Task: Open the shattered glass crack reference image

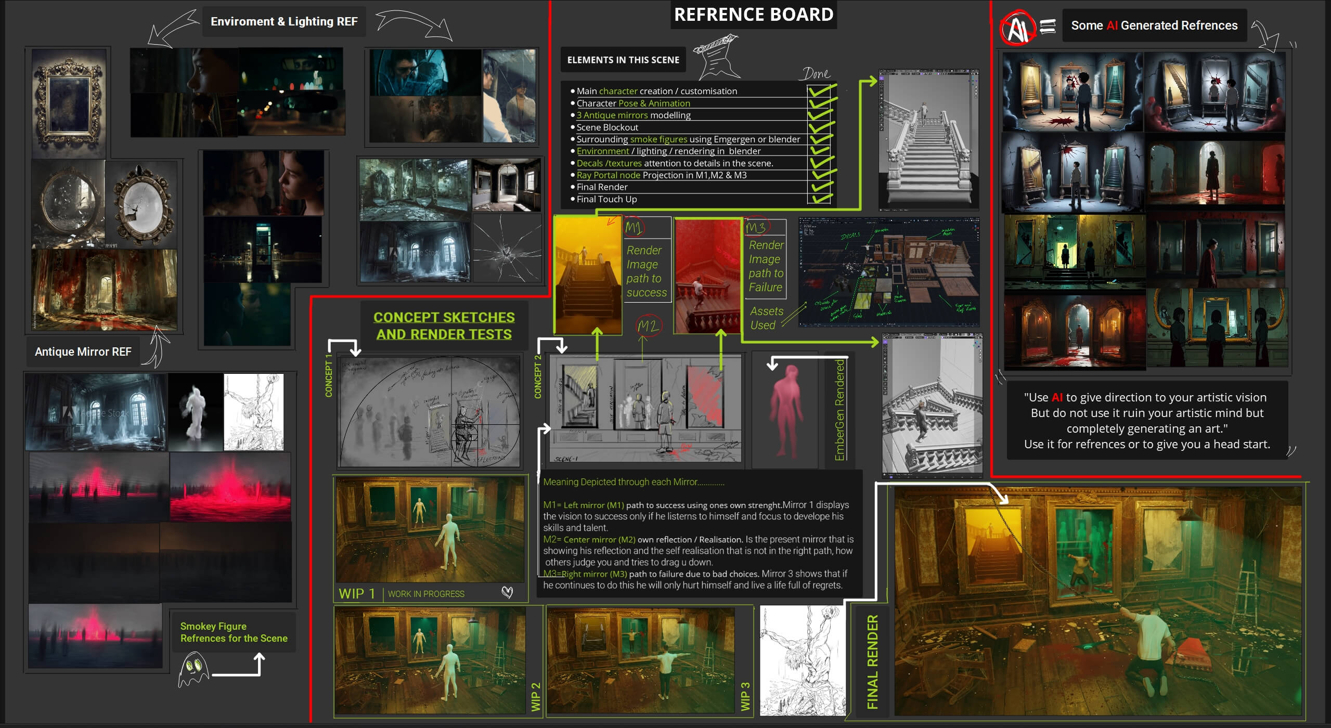Action: click(507, 249)
